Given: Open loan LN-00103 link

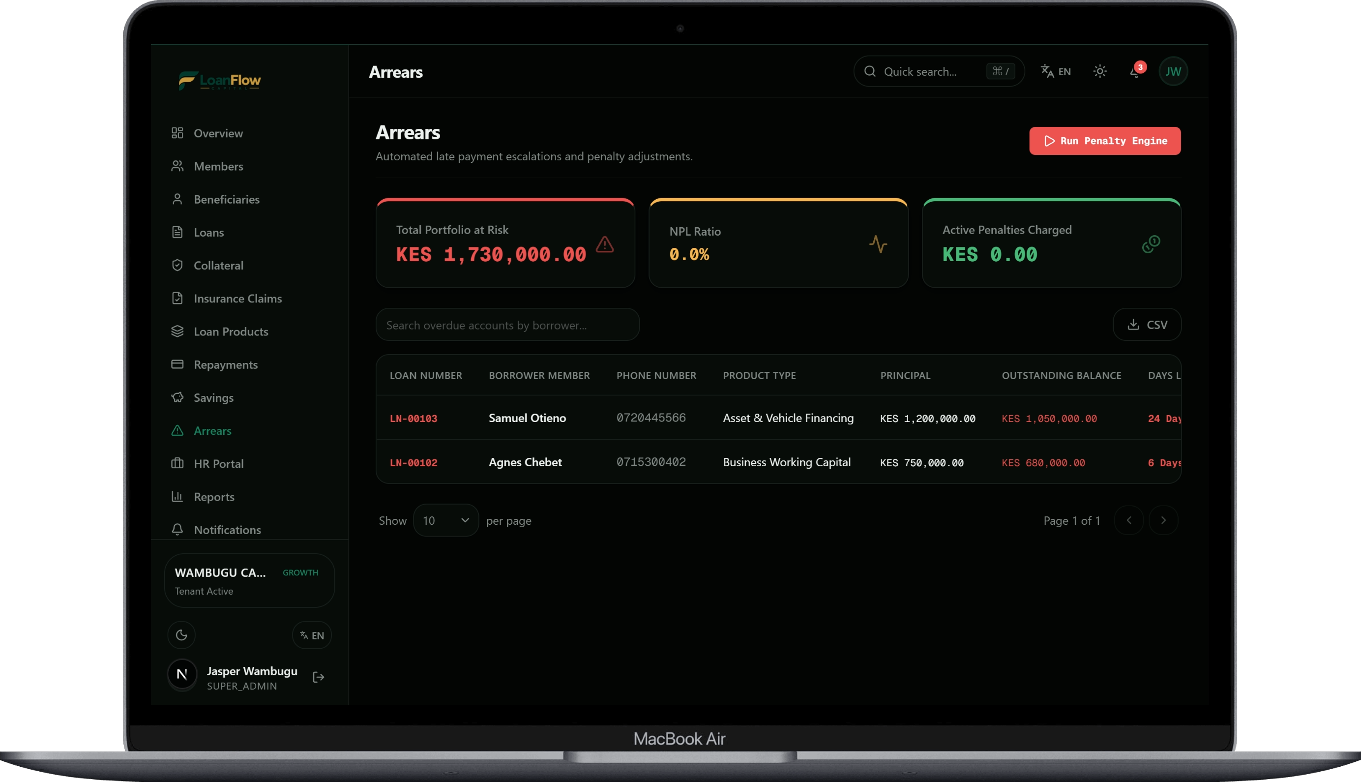Looking at the screenshot, I should coord(414,419).
